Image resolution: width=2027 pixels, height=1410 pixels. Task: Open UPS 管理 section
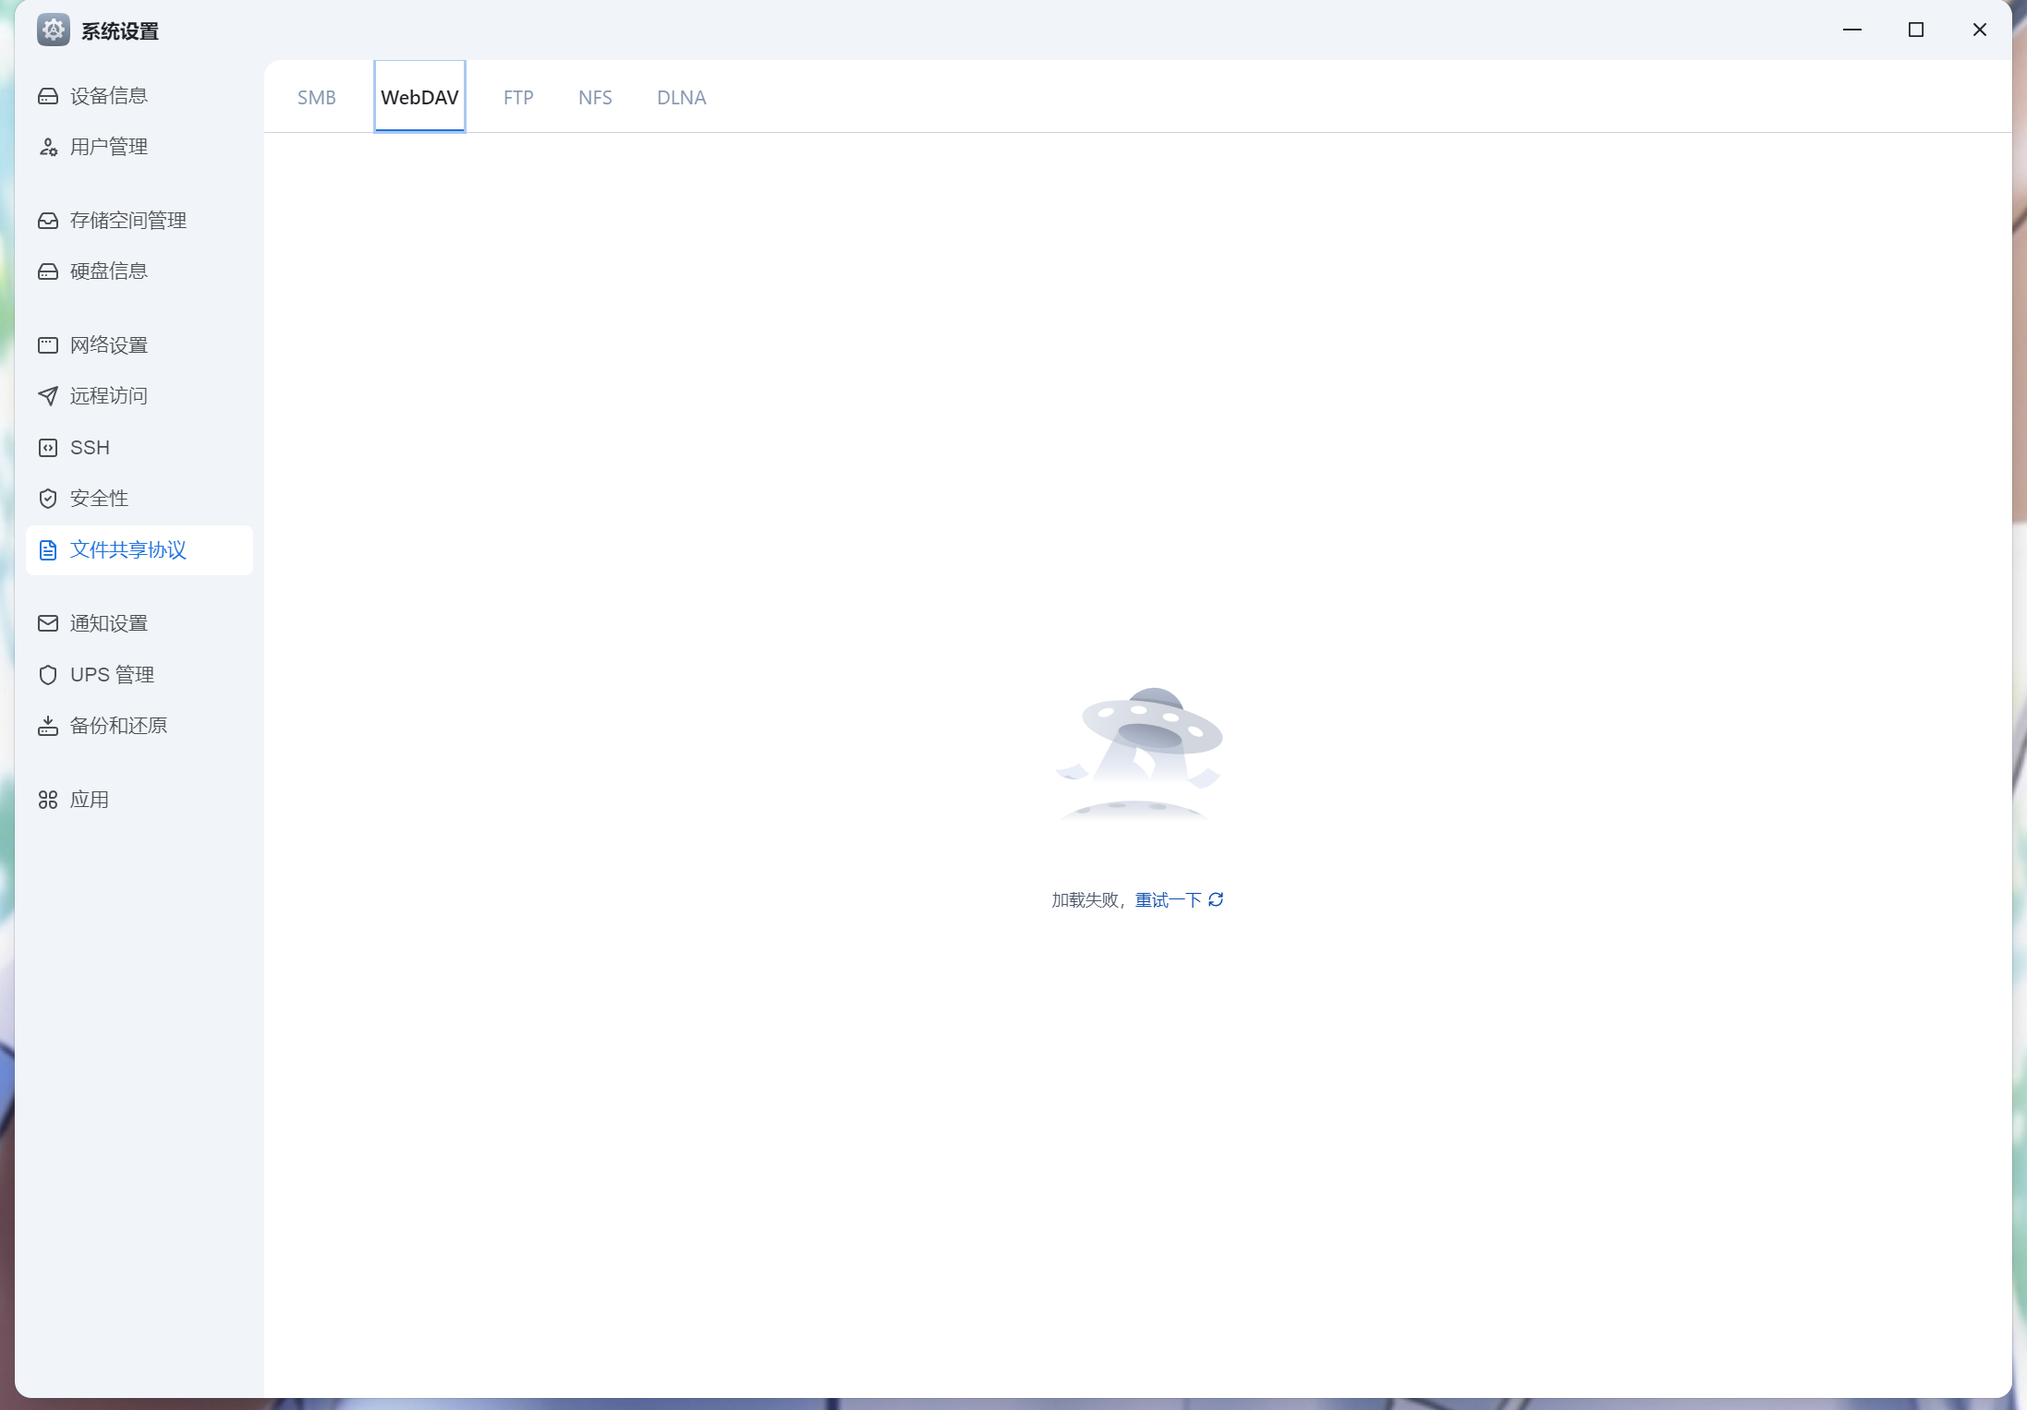point(112,675)
